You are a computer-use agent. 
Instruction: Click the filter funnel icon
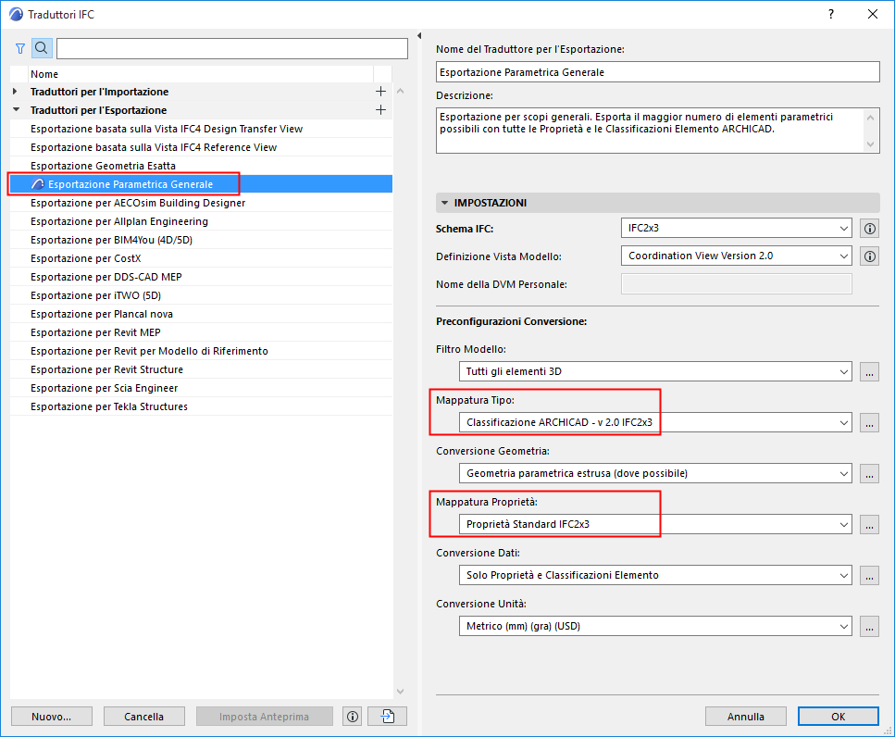click(20, 49)
